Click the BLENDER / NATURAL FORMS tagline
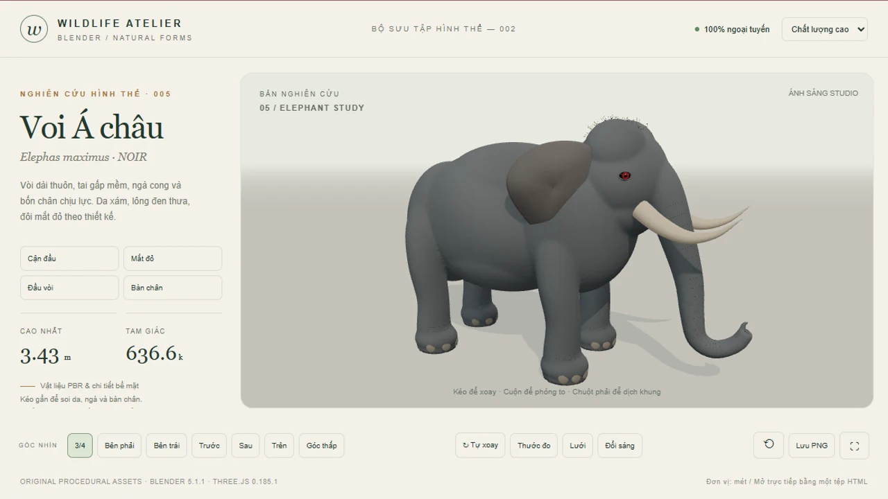 click(x=125, y=37)
